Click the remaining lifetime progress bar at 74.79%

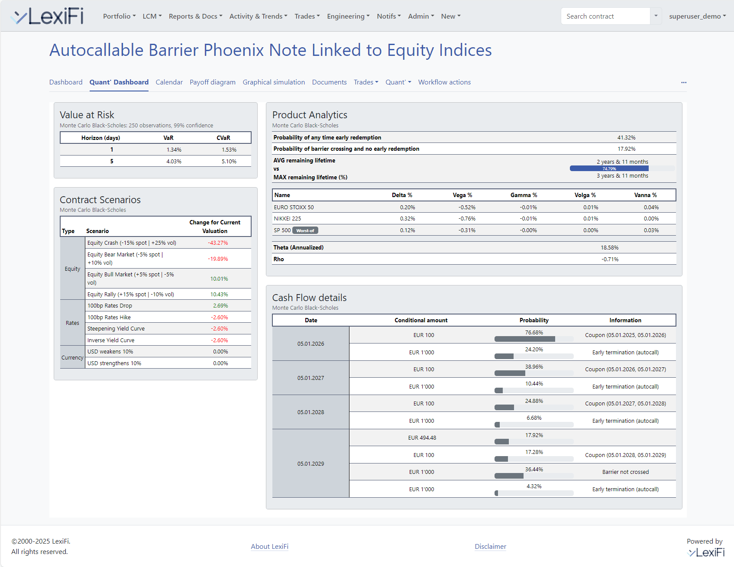click(x=608, y=168)
